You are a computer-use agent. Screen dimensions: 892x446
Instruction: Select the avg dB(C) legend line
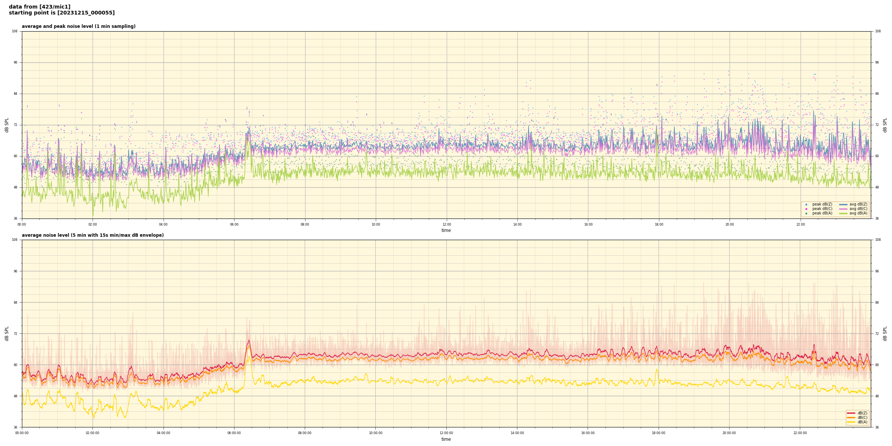click(x=843, y=209)
